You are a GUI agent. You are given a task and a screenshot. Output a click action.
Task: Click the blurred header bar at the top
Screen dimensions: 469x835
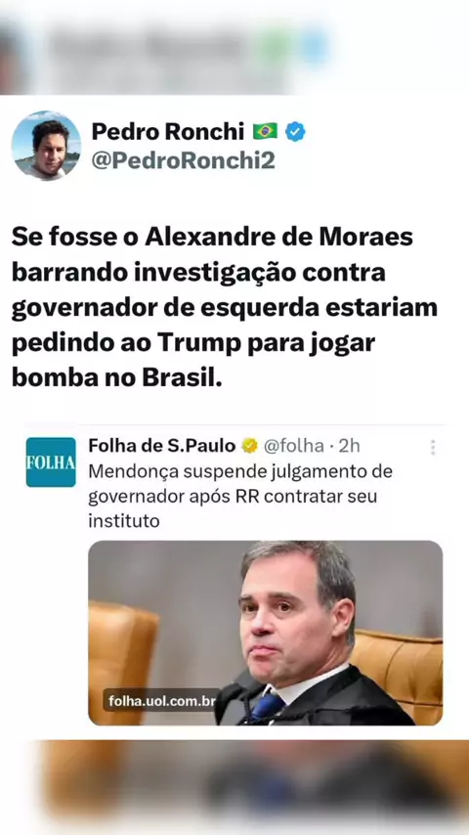click(234, 48)
